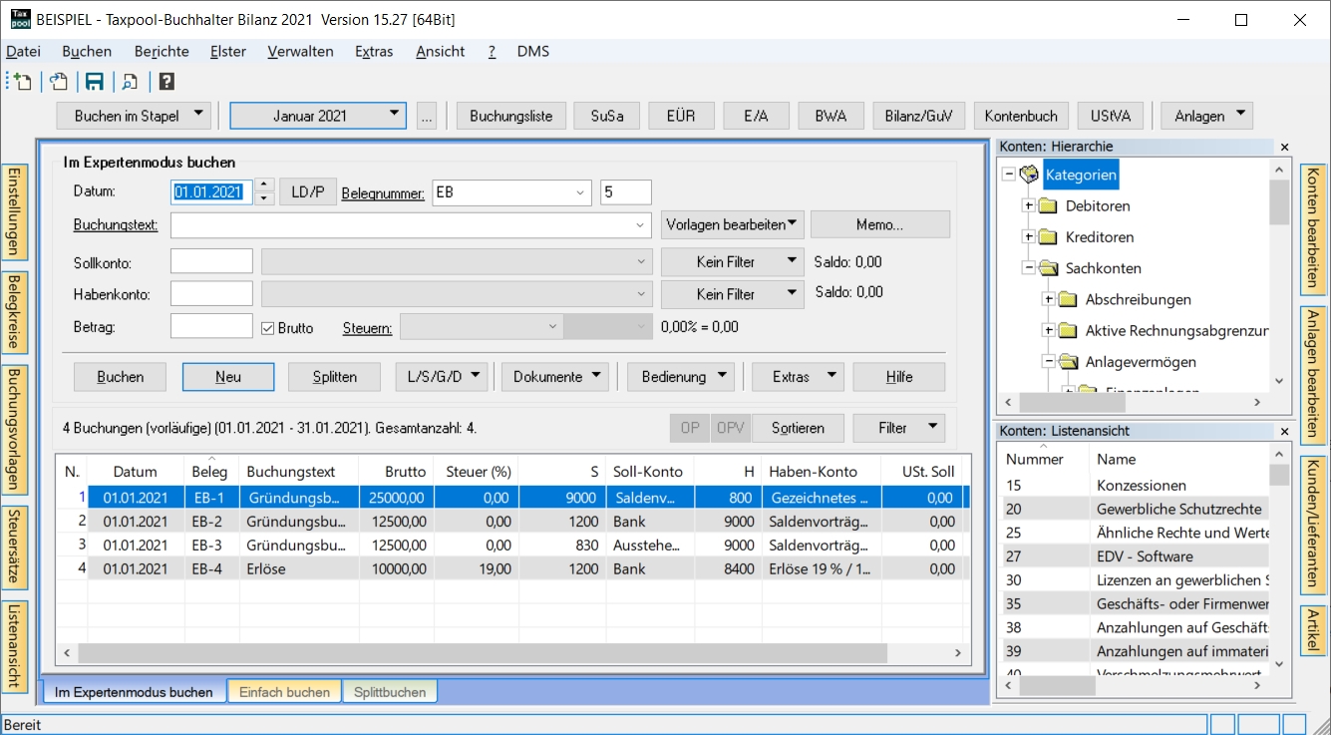Switch to the Splittbuchen tab
Viewport: 1331px width, 735px height.
[x=390, y=692]
